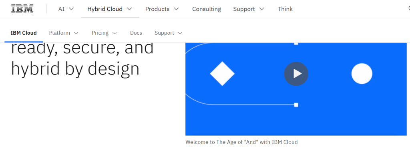The height and width of the screenshot is (167, 410).
Task: Select the Hybrid Cloud menu label
Action: (105, 9)
